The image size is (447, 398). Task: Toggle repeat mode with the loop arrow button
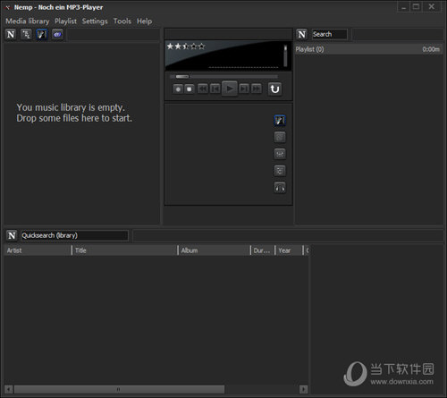[x=274, y=89]
